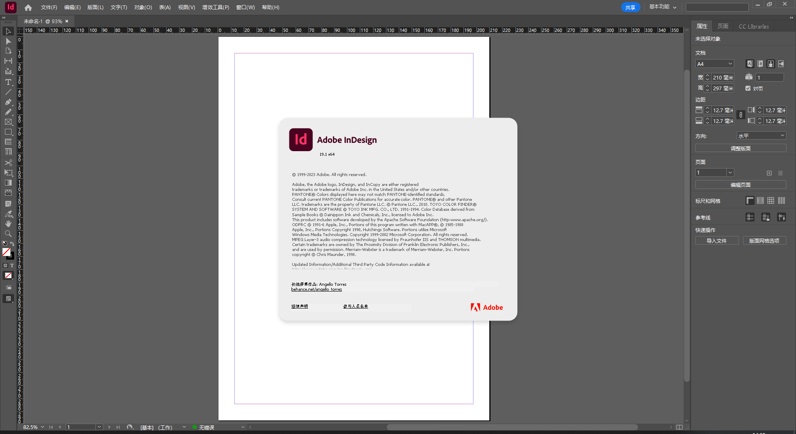Select the Content Collector tool
This screenshot has width=796, height=434.
[8, 71]
